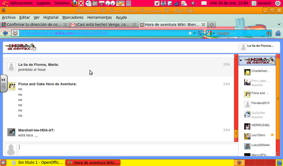Image resolution: width=283 pixels, height=166 pixels.
Task: Click the chat scrollbar down arrow
Action: coord(236,139)
